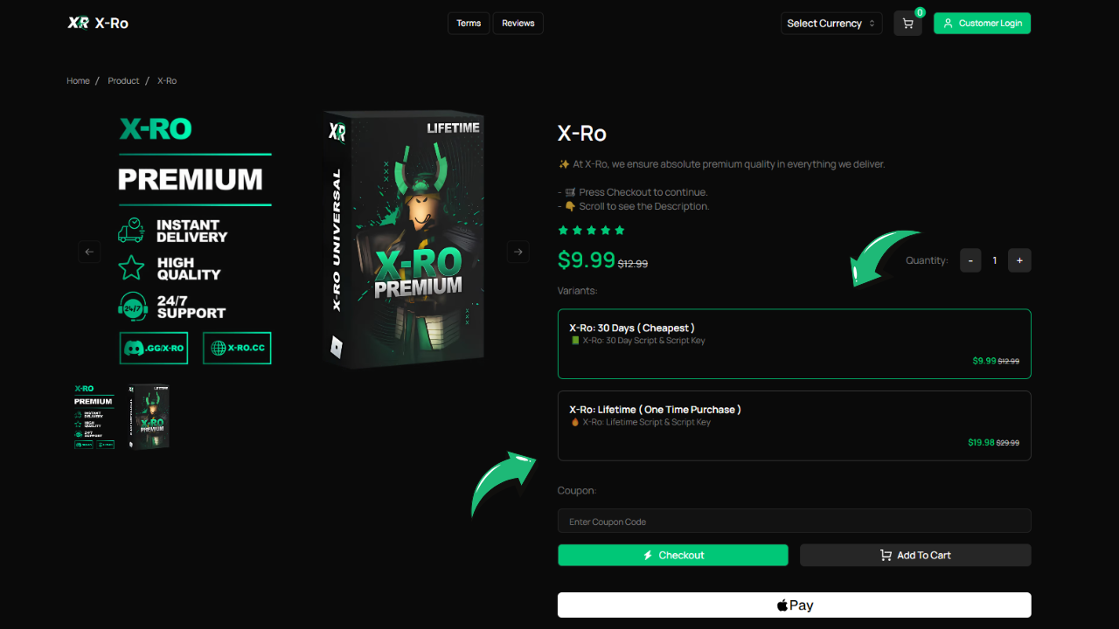This screenshot has height=629, width=1119.
Task: Open the Reviews page
Action: pos(518,24)
